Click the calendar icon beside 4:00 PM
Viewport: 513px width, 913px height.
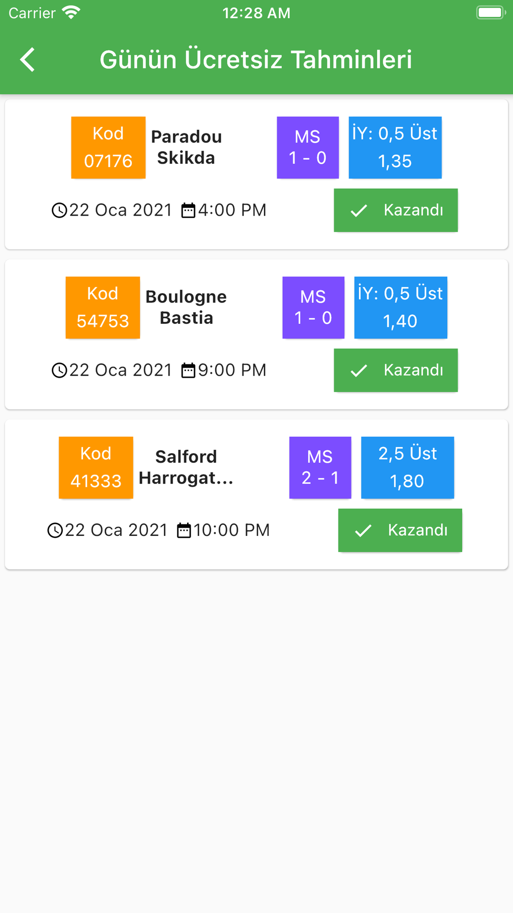point(188,210)
